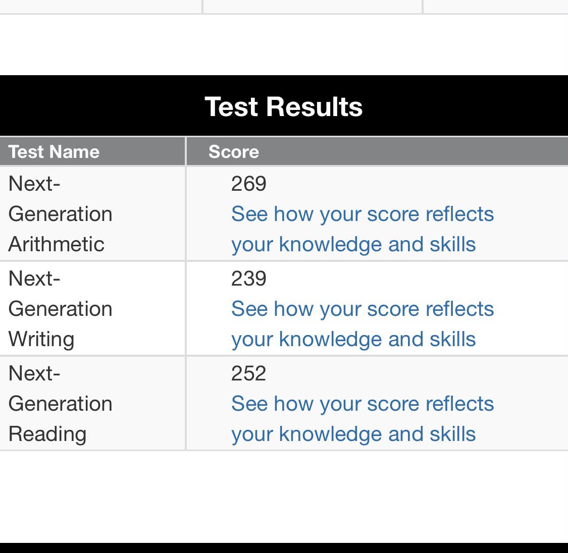Click "your knowledge and skills" in the Reading row
This screenshot has height=553, width=568.
click(x=353, y=434)
